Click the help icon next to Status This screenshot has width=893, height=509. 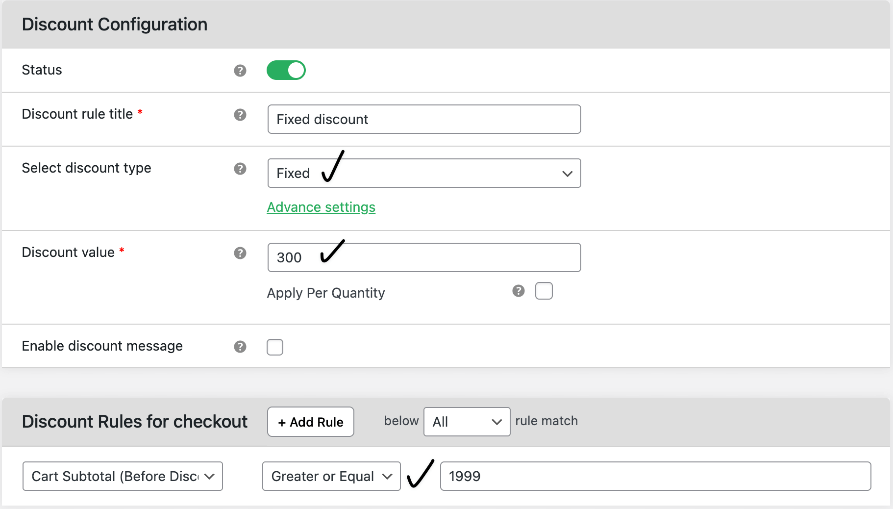click(x=240, y=71)
